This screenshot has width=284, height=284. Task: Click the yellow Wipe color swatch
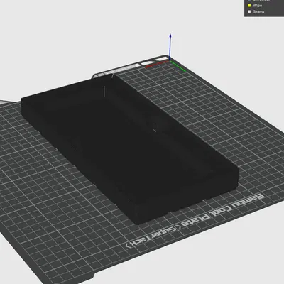249,6
